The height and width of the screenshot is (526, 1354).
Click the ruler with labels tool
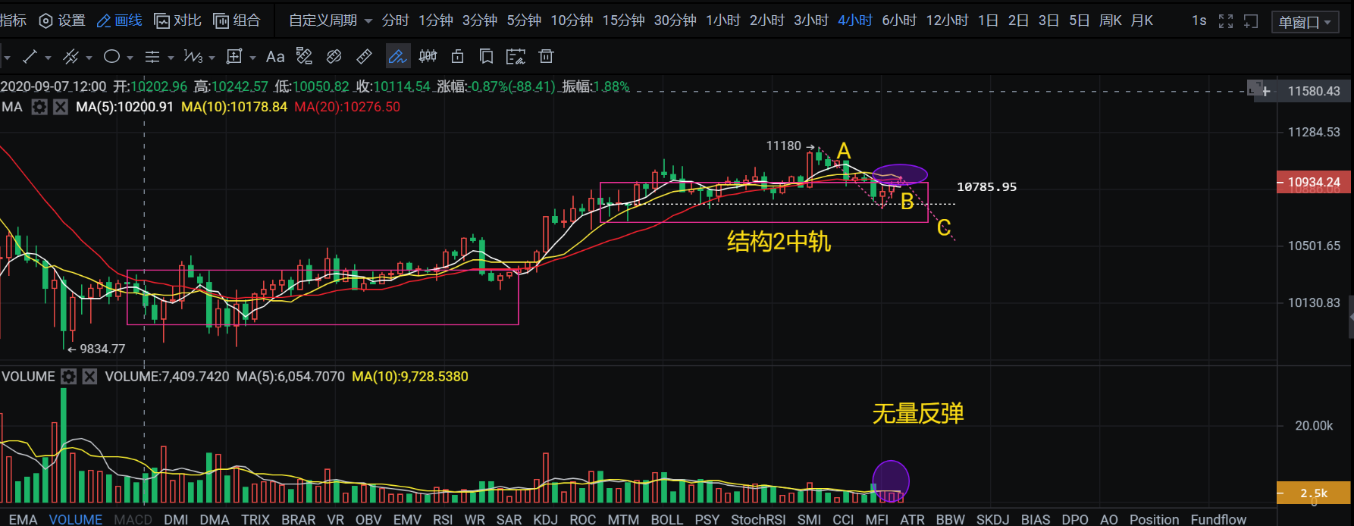[304, 56]
